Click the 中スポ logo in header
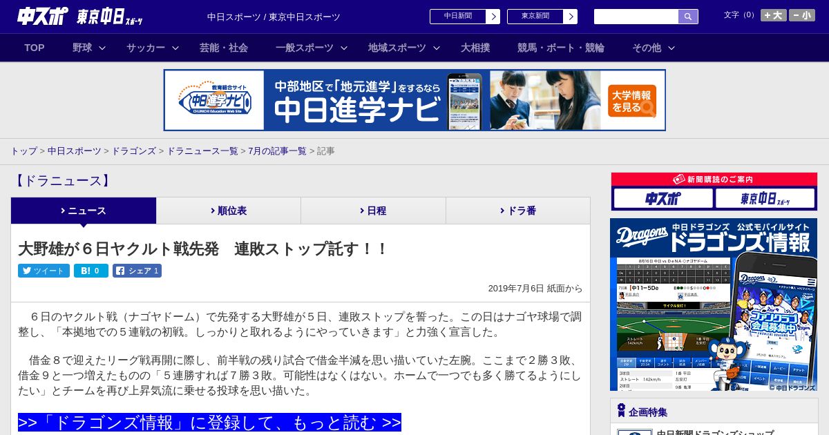 pos(43,17)
